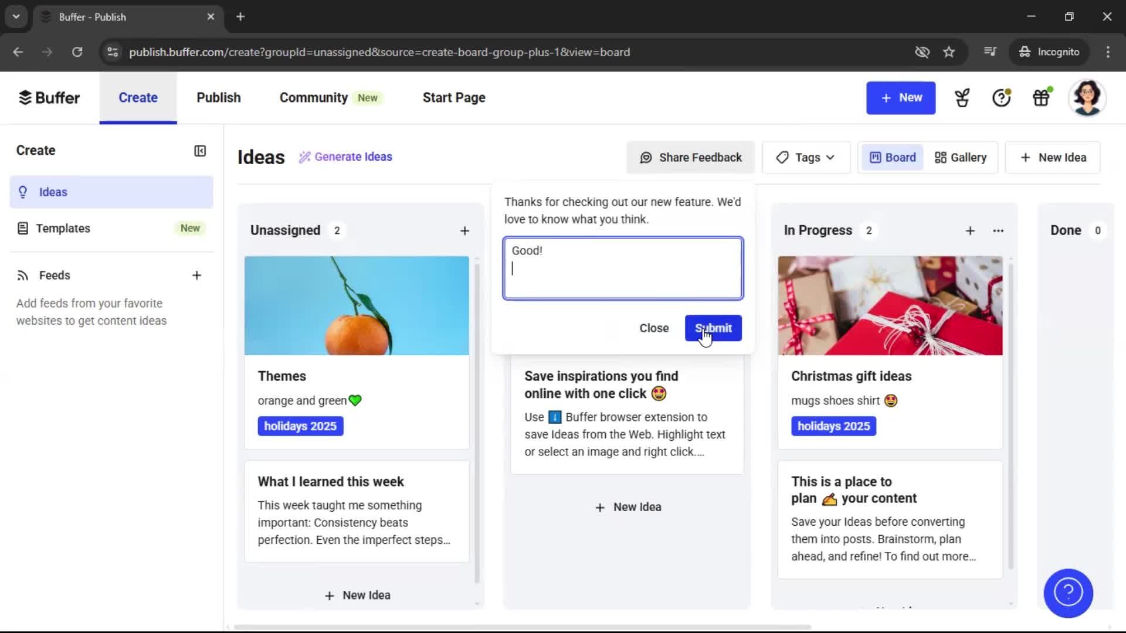Click the floating help bubble at bottom right
The width and height of the screenshot is (1126, 633).
[x=1067, y=593]
